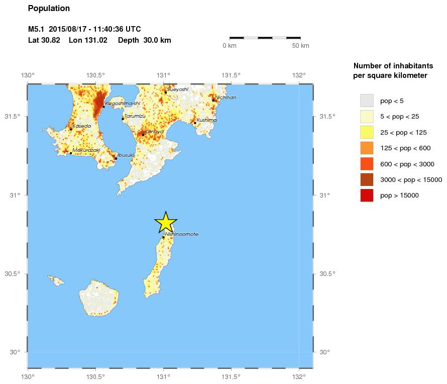Click the Tarumizu city marker
447x384 pixels.
coord(123,119)
